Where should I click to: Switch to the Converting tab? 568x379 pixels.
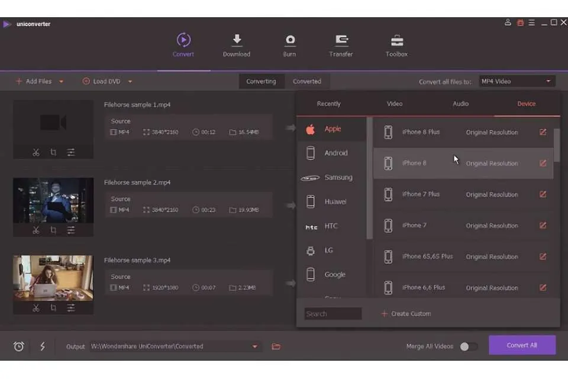click(261, 81)
